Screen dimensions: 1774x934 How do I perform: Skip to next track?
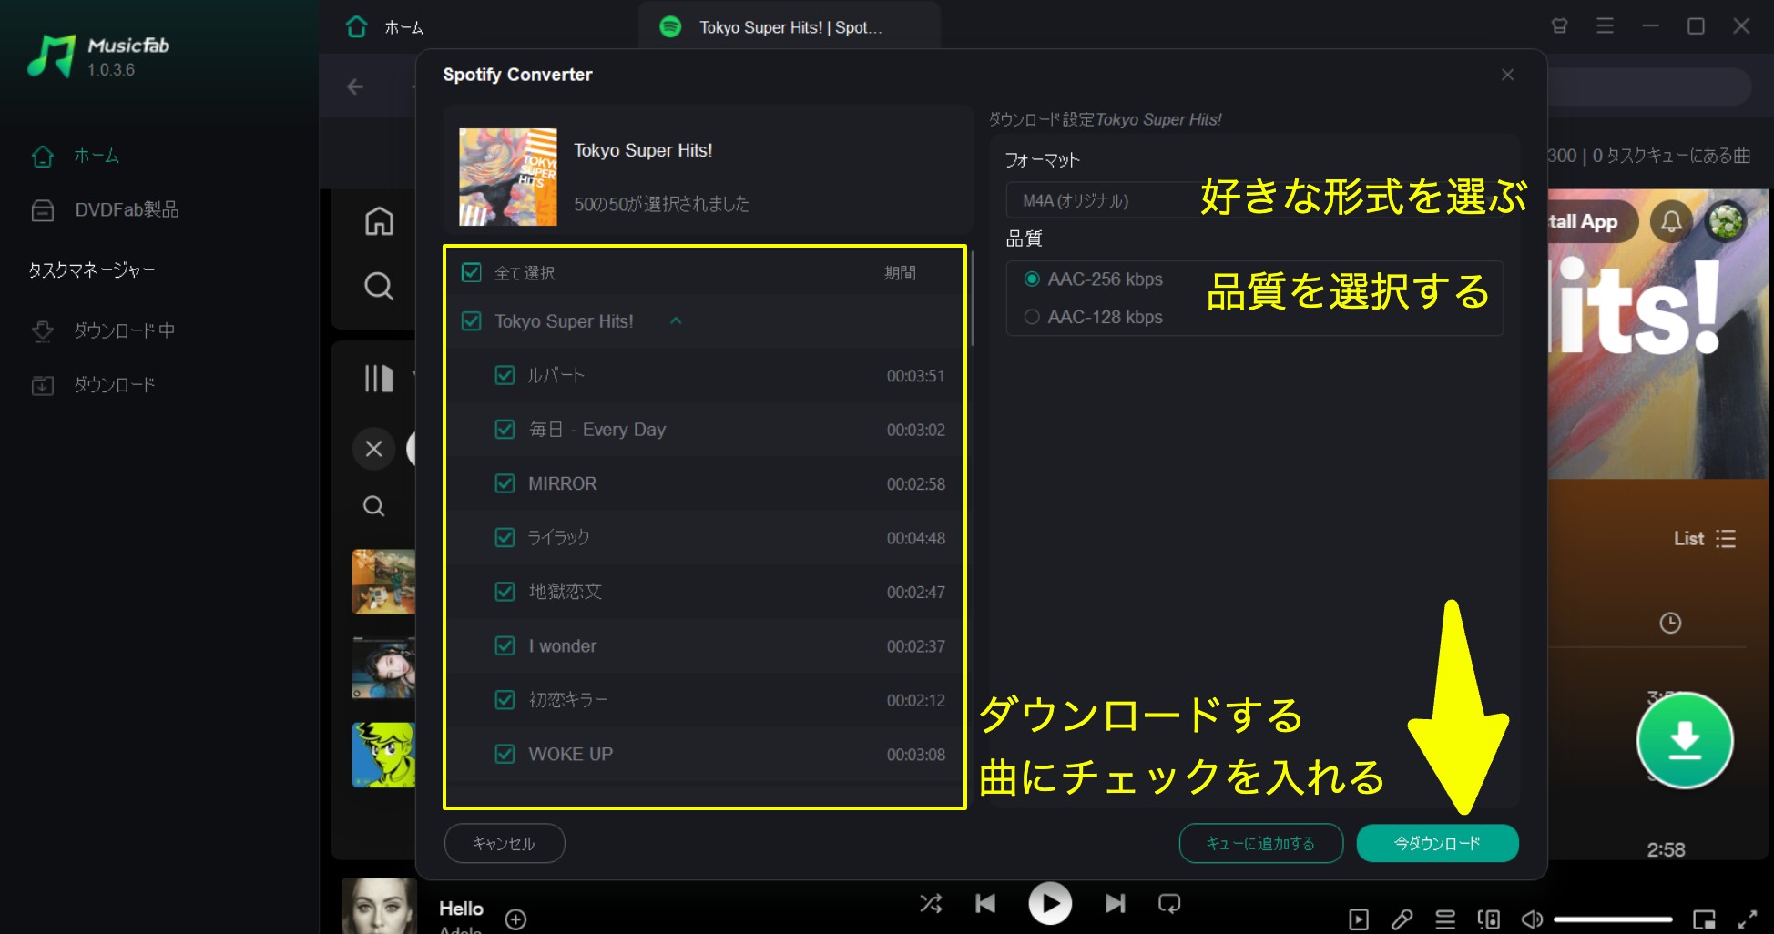pyautogui.click(x=1115, y=903)
